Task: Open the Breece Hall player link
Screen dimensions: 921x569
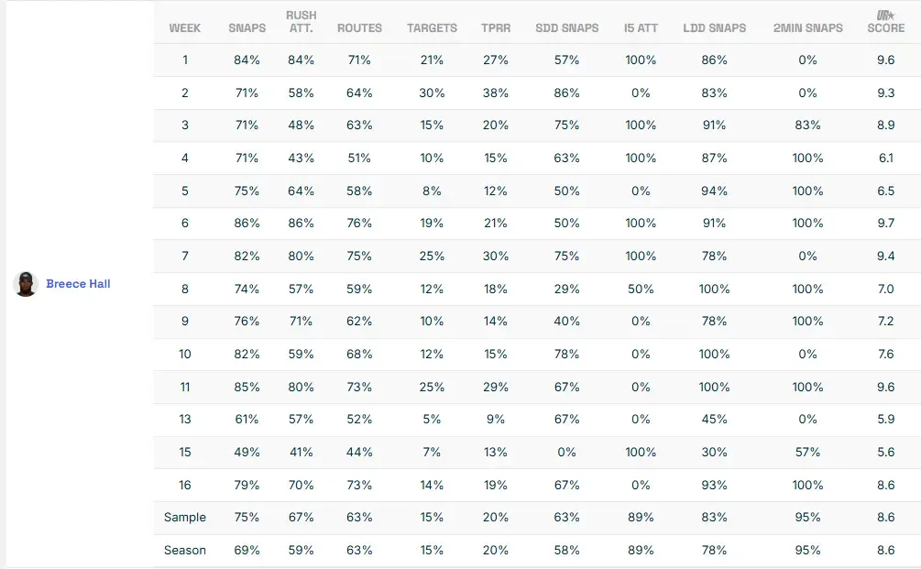Action: click(78, 284)
